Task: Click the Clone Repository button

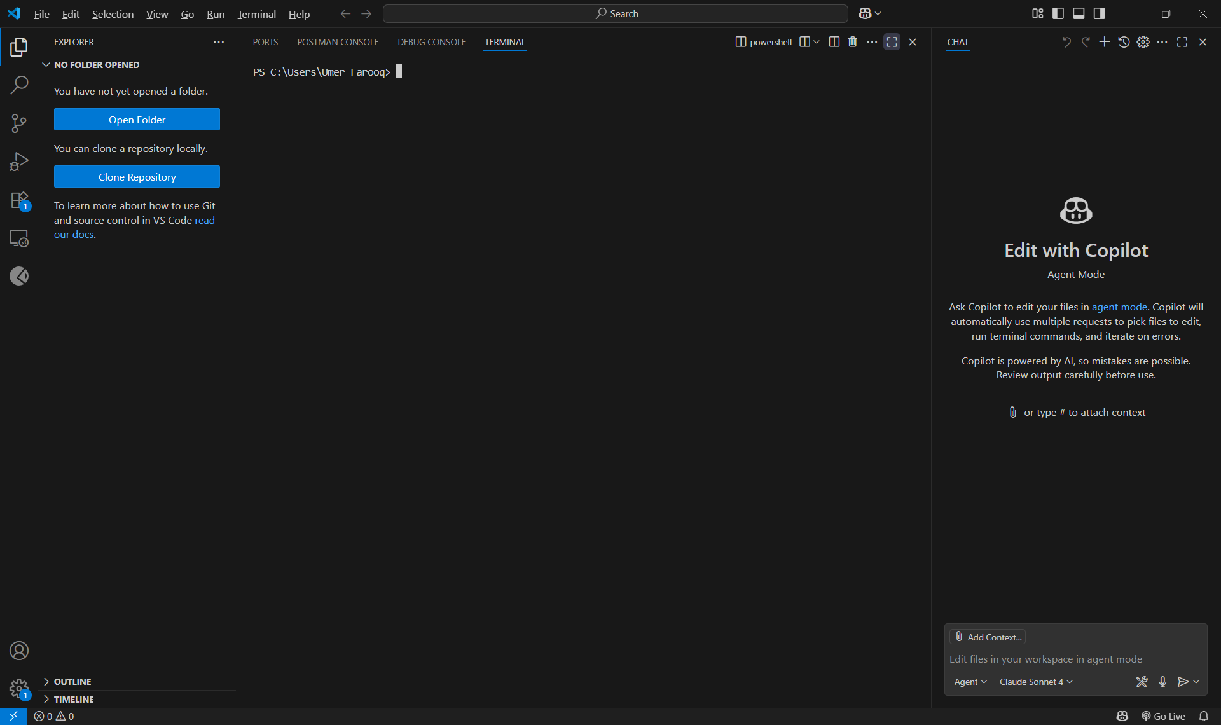Action: click(137, 176)
